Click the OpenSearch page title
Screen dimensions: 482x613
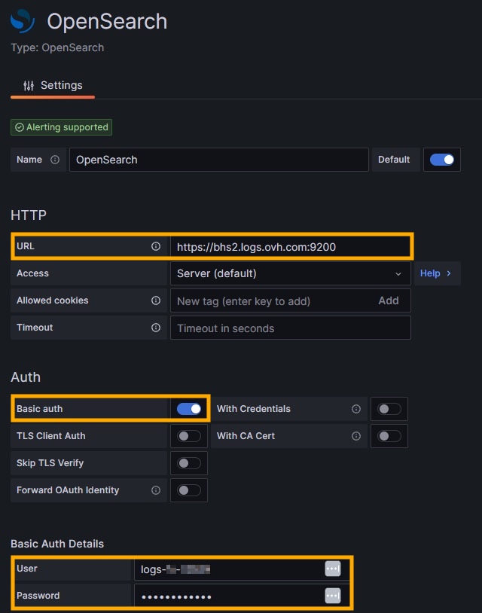107,21
